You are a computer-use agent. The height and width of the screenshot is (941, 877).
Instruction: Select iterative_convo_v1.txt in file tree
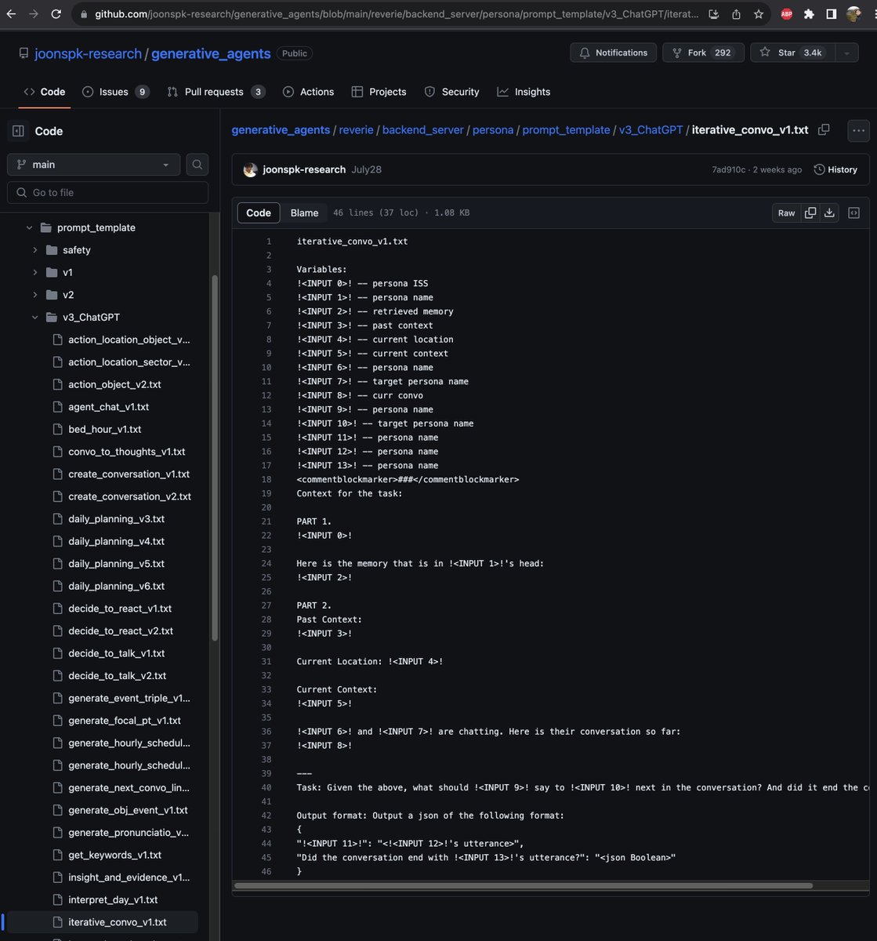[118, 922]
